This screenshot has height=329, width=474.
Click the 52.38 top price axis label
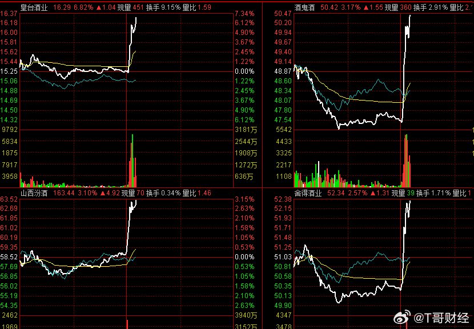[283, 199]
